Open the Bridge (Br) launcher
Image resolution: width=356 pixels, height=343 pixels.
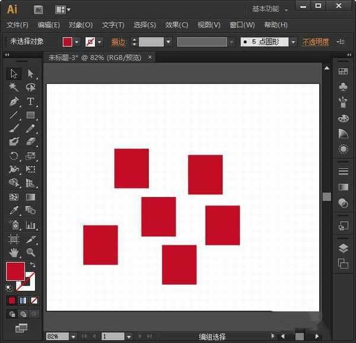pos(39,9)
